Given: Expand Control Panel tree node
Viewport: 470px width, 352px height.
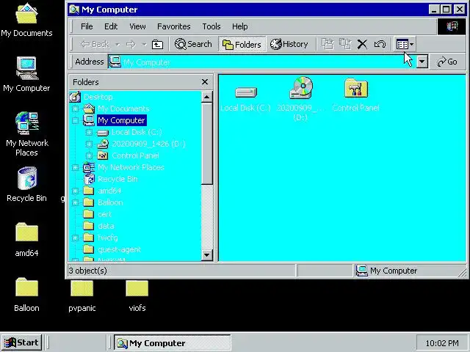Looking at the screenshot, I should pyautogui.click(x=89, y=155).
